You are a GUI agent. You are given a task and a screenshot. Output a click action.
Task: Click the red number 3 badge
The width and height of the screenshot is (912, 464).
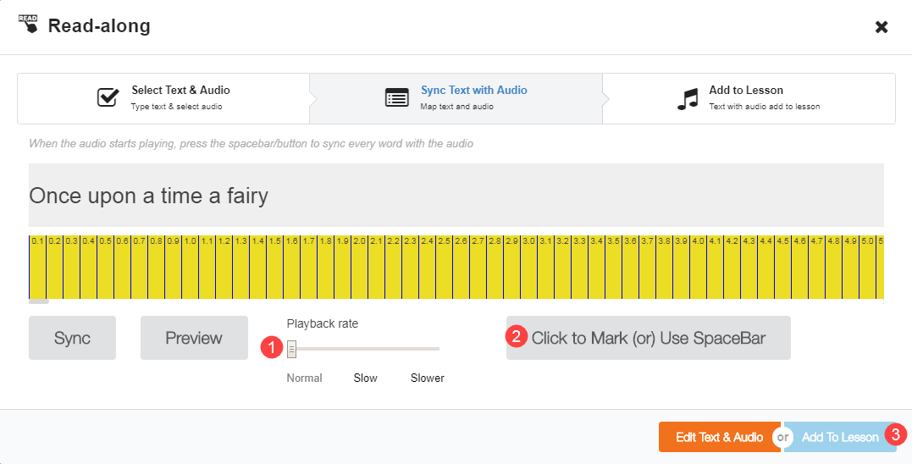(x=895, y=434)
